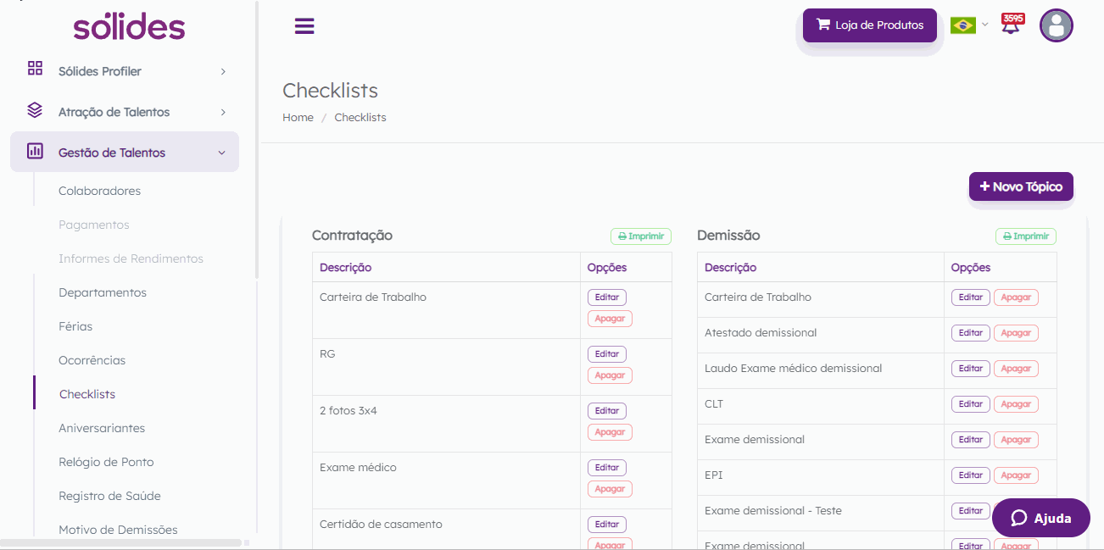Screen dimensions: 1104x550
Task: Click the Demissão section heading
Action: point(728,236)
